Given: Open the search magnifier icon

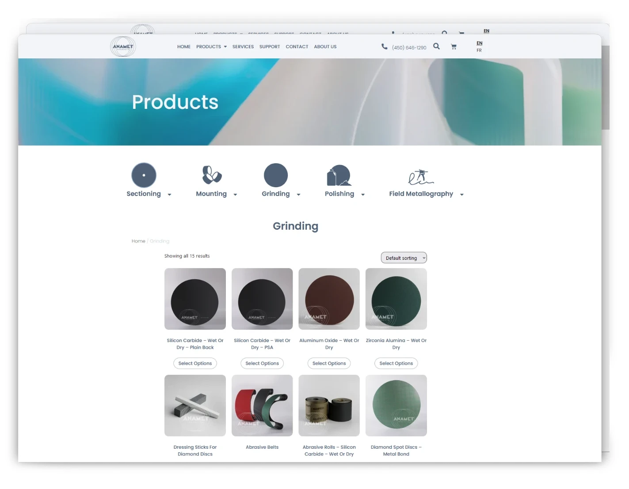Looking at the screenshot, I should pos(436,46).
